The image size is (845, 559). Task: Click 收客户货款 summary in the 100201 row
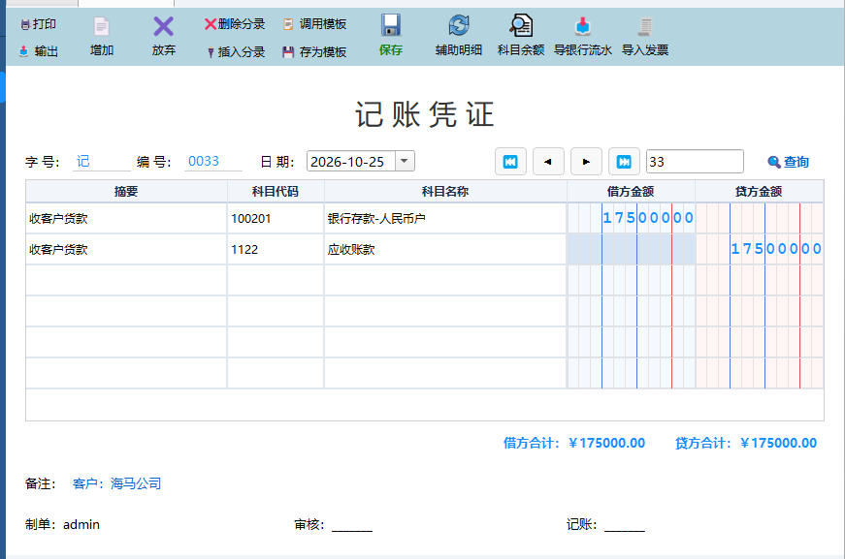click(x=126, y=218)
